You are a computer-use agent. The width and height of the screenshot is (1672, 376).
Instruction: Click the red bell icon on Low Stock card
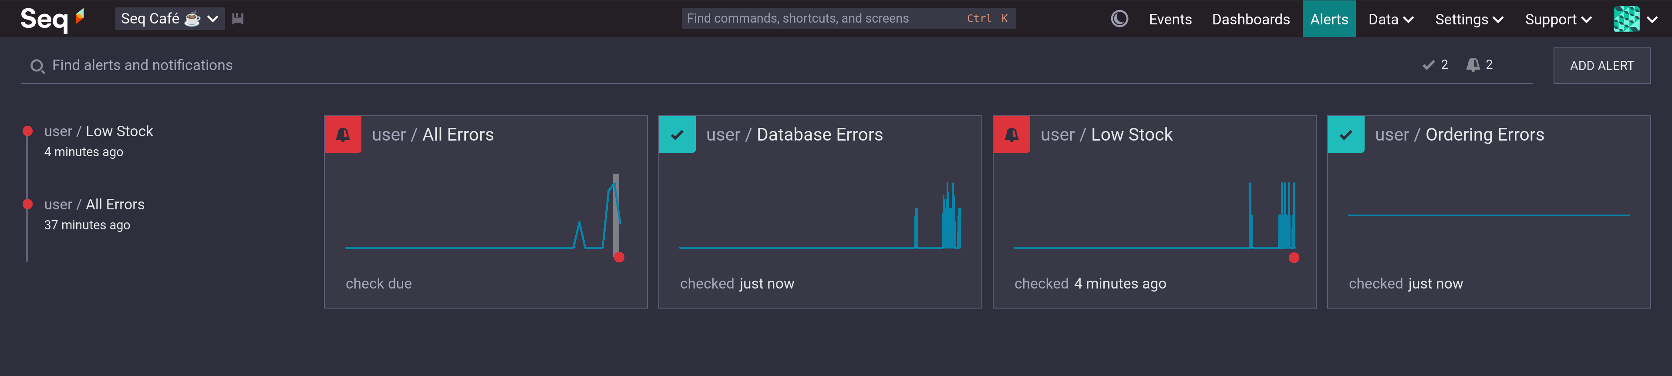(x=1011, y=134)
